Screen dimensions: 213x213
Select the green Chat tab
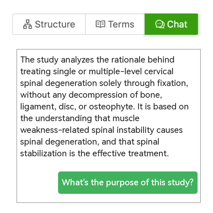[x=171, y=24]
